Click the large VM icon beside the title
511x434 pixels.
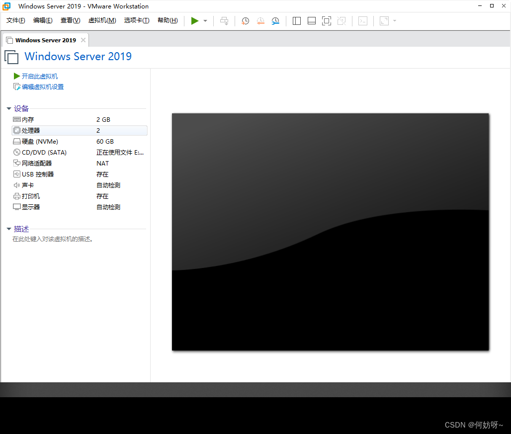pyautogui.click(x=11, y=57)
